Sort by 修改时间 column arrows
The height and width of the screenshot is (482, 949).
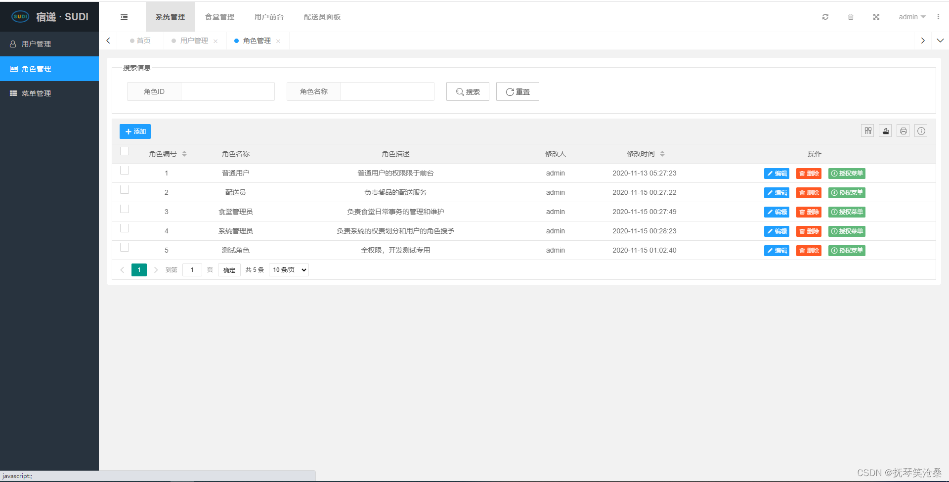(662, 154)
